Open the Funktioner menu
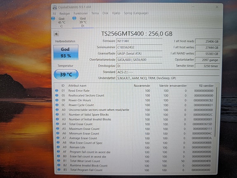Screen dimensions: 237x178 tap(80, 14)
